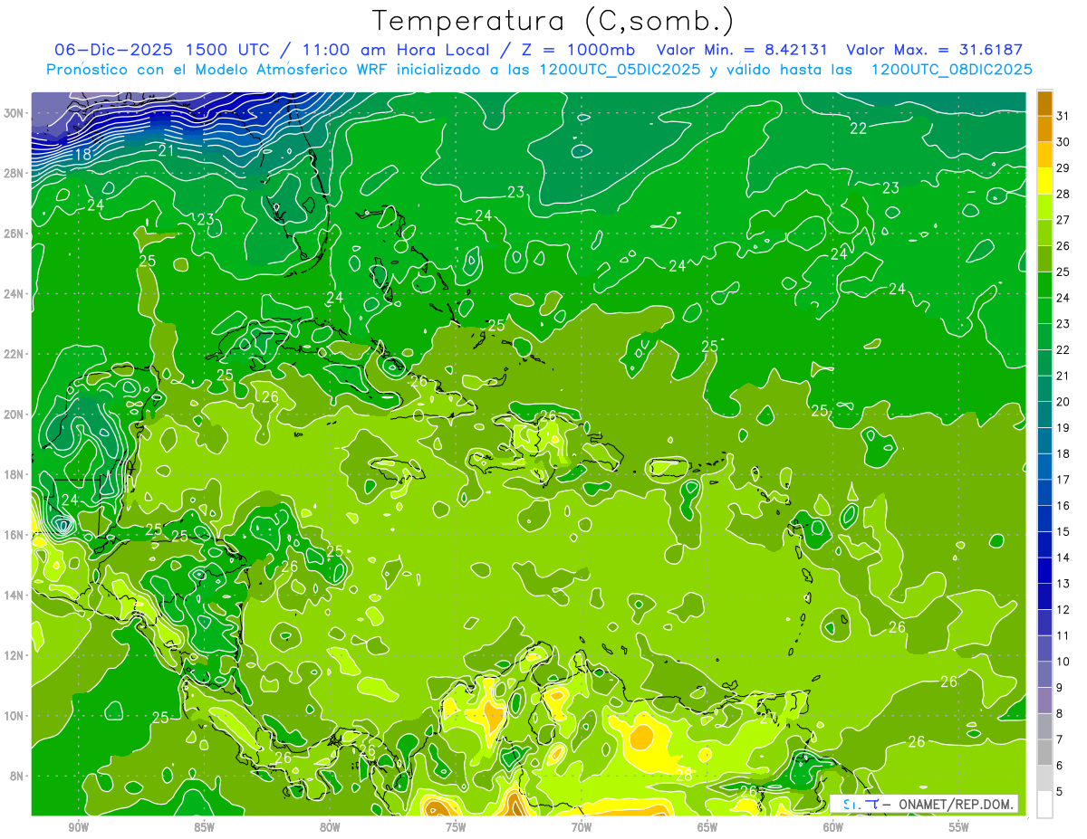The image size is (1087, 839).
Task: Click the color scale label 20
Action: pyautogui.click(x=1063, y=402)
